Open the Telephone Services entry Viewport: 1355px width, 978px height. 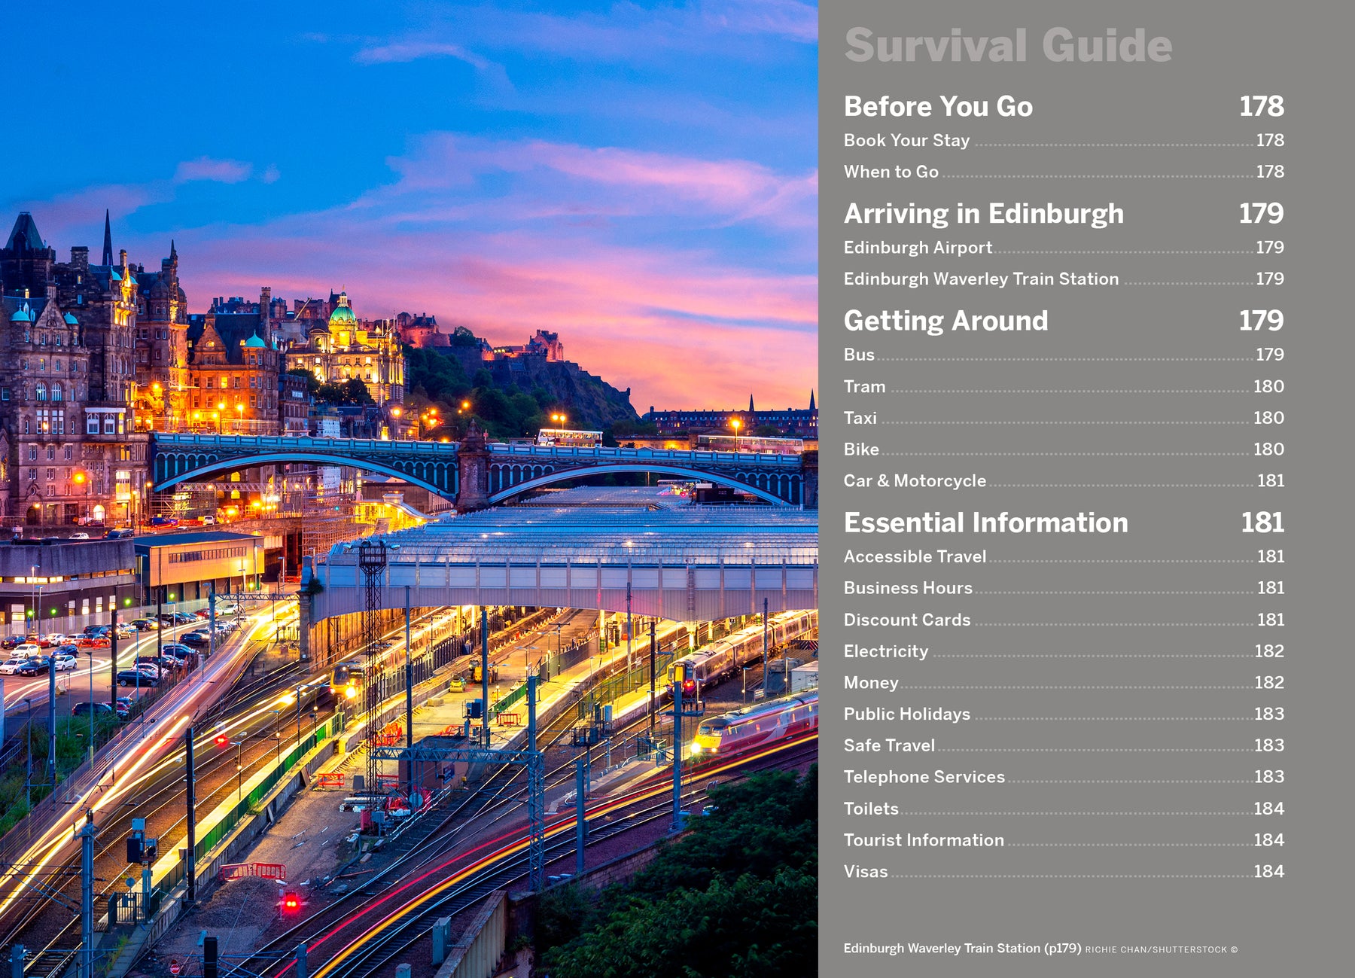coord(1064,777)
